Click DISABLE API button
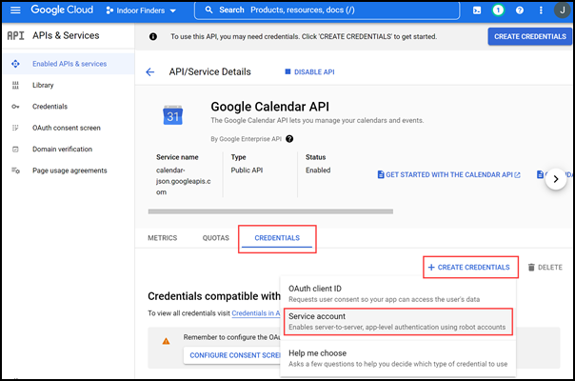The width and height of the screenshot is (575, 381). click(x=309, y=72)
